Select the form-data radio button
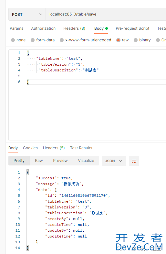Viewport: 166px width, 254px height. (43, 40)
